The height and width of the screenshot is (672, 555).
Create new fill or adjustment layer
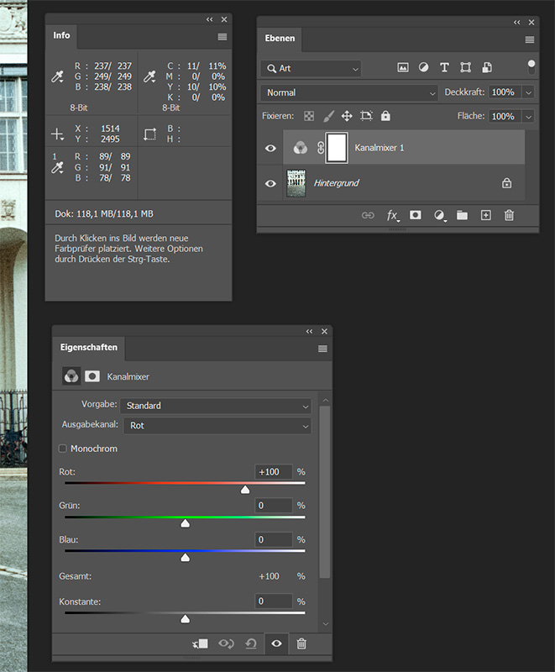[439, 215]
